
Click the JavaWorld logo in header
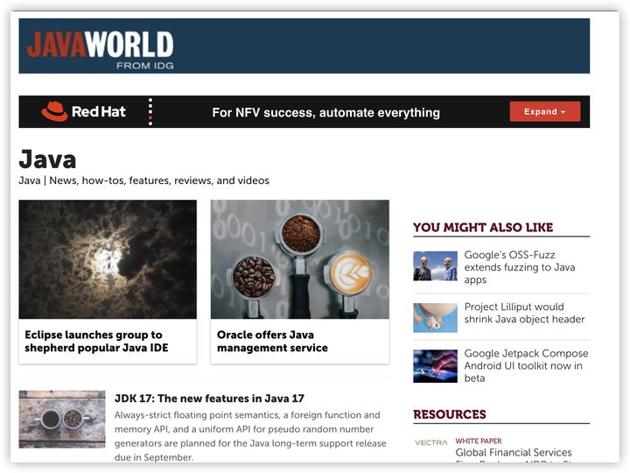point(100,50)
